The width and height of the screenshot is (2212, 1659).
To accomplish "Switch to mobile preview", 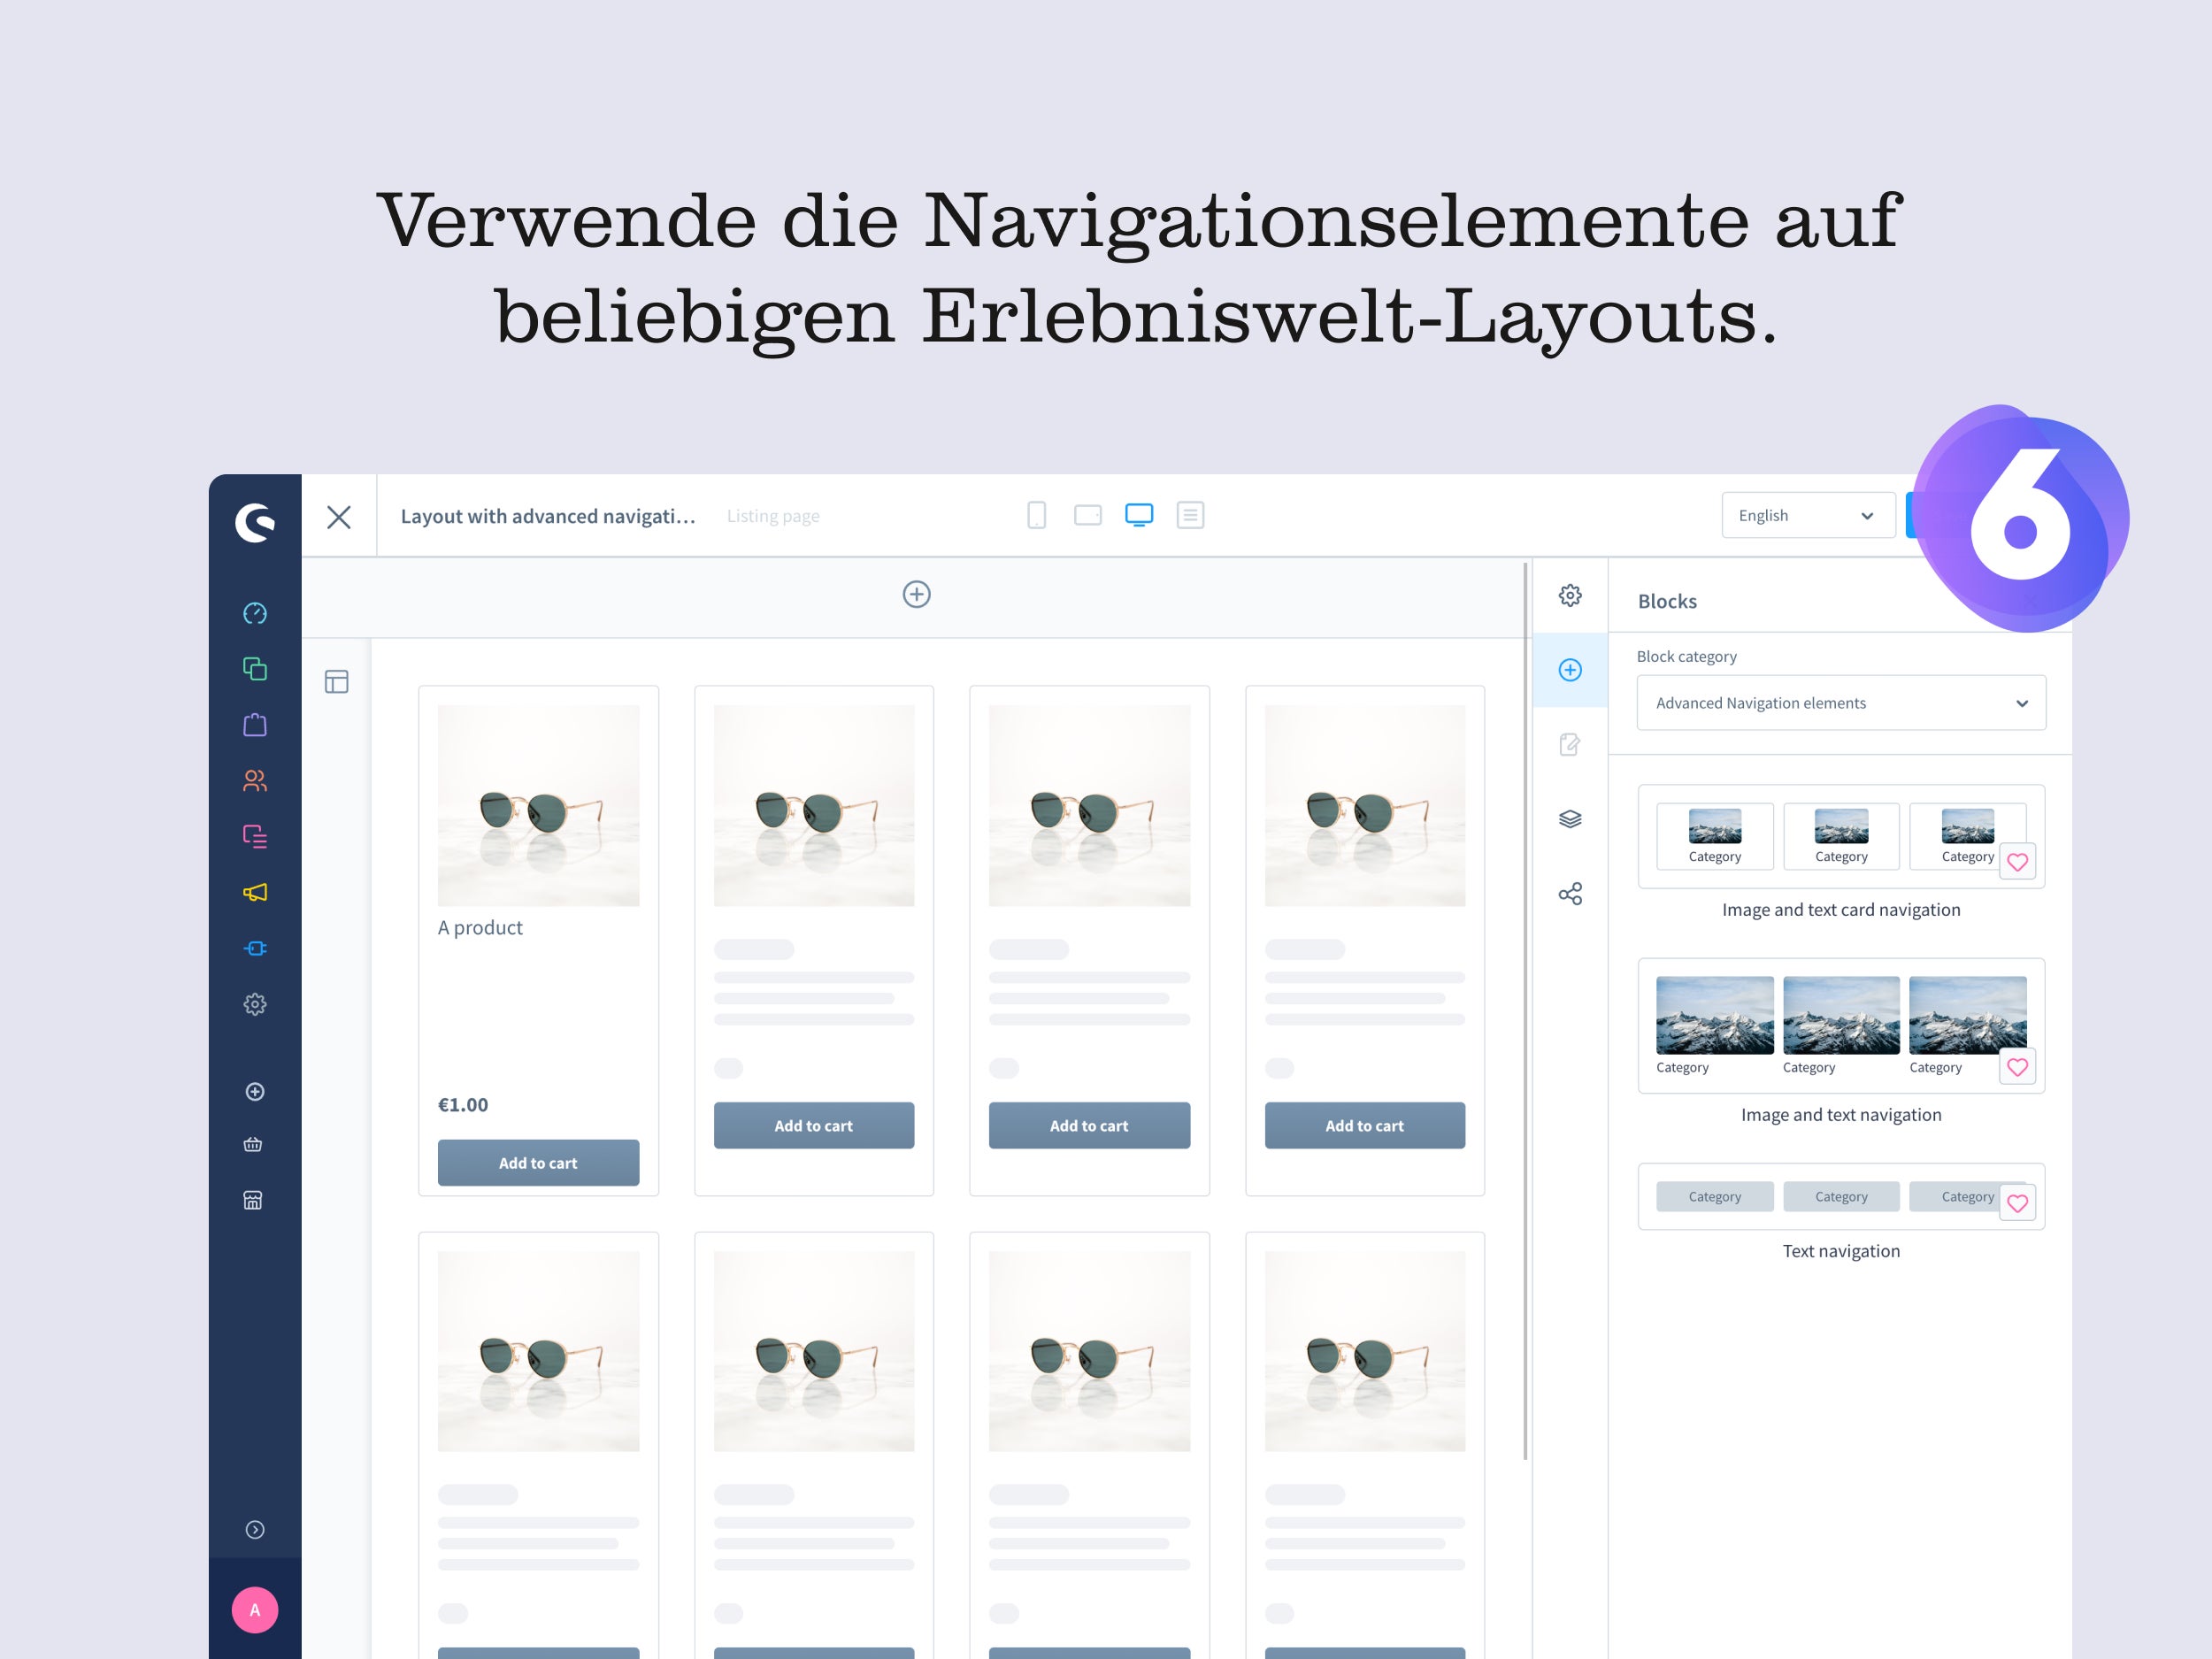I will [1037, 515].
